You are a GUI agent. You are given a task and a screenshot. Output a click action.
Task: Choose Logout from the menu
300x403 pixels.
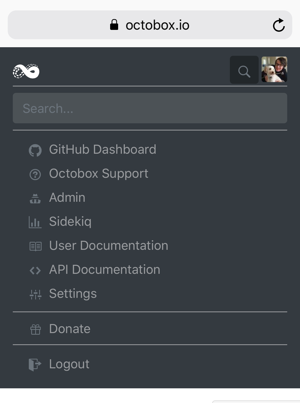pyautogui.click(x=69, y=364)
